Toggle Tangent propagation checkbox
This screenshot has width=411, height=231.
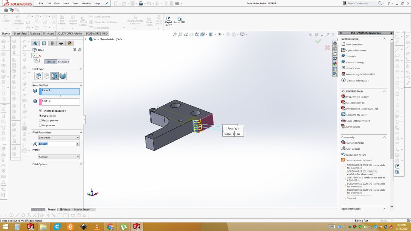point(40,111)
